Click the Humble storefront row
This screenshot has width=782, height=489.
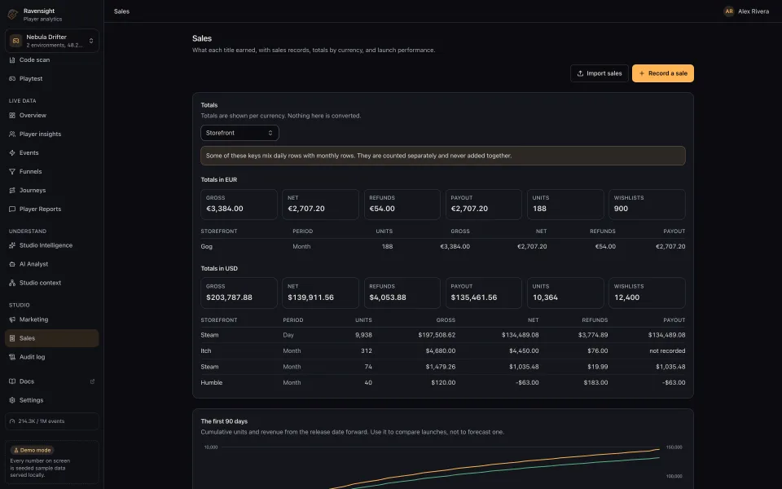pyautogui.click(x=443, y=383)
